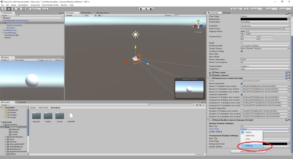
Task: Open Target Eye dropdown
Action: click(265, 69)
